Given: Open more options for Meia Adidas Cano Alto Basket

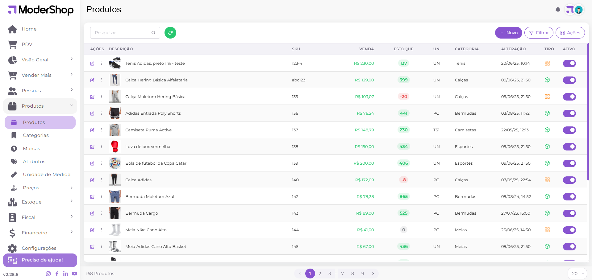Looking at the screenshot, I should pyautogui.click(x=101, y=246).
